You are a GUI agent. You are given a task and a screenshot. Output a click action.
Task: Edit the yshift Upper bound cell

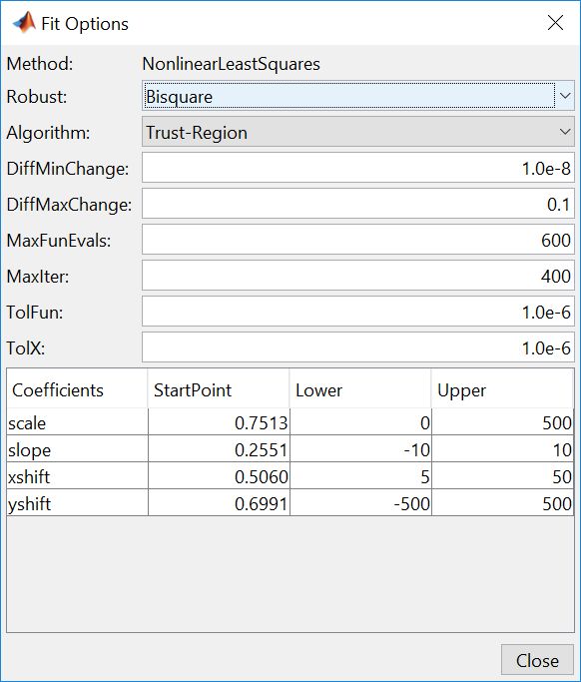pos(503,503)
